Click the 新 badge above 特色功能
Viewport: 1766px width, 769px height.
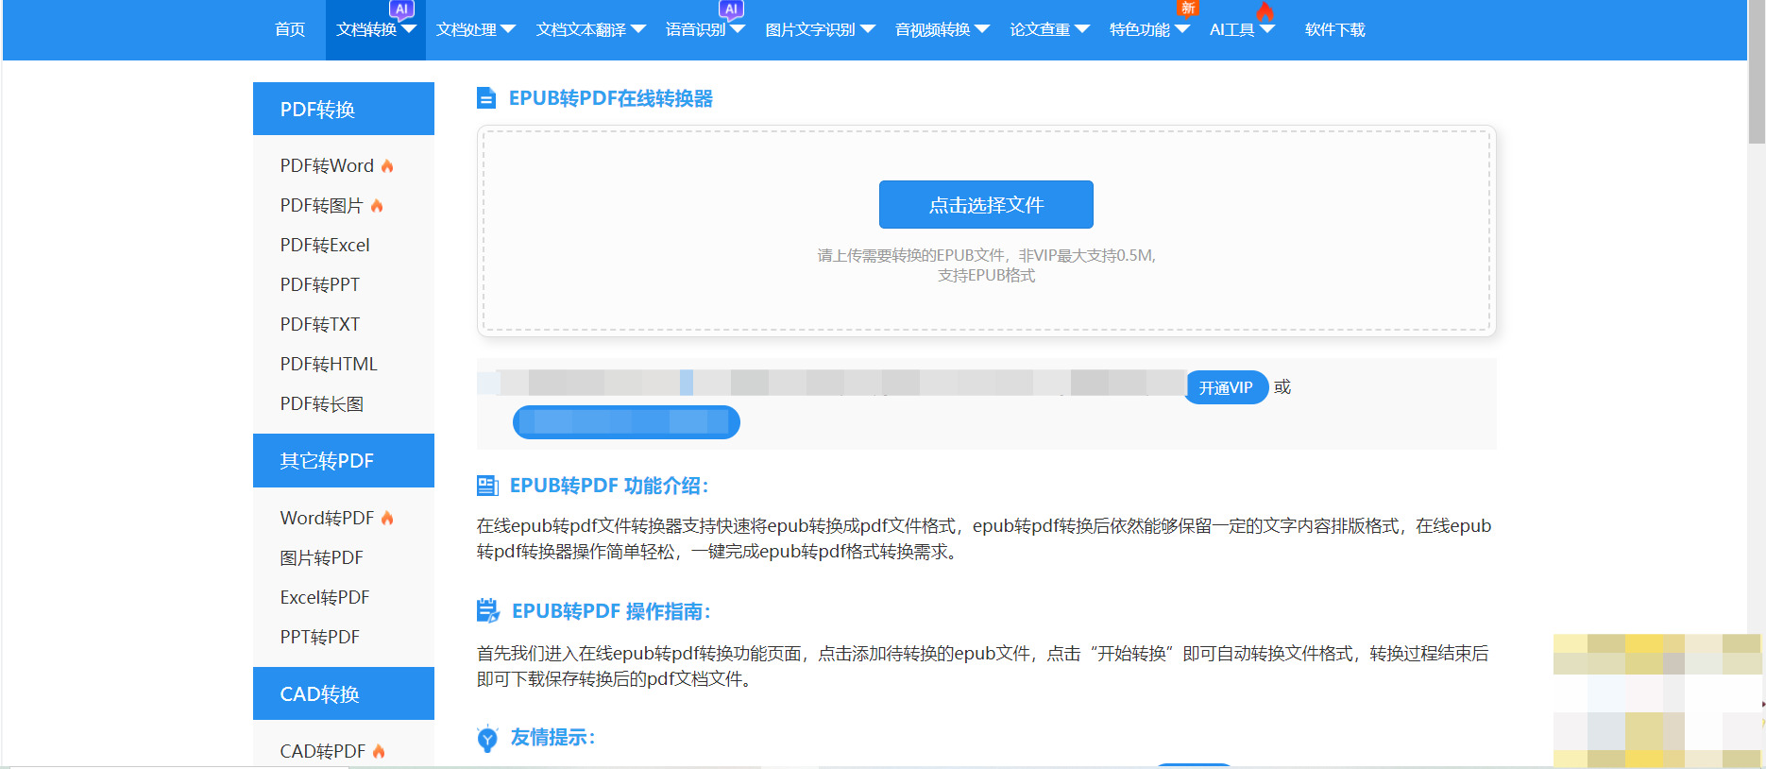[x=1188, y=8]
